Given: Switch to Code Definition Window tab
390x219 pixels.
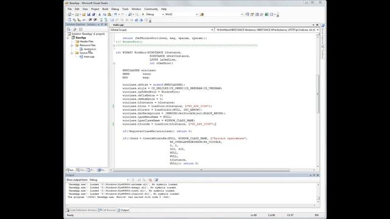Looking at the screenshot, I should (82, 210).
